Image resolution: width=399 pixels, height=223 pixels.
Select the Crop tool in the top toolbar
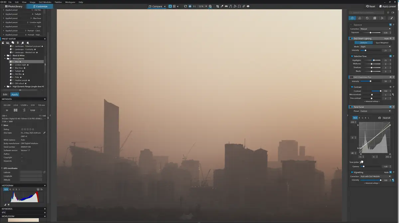217,6
